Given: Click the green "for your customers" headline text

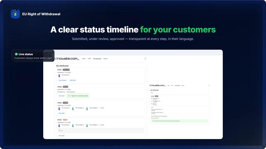Looking at the screenshot, I should click(x=178, y=29).
